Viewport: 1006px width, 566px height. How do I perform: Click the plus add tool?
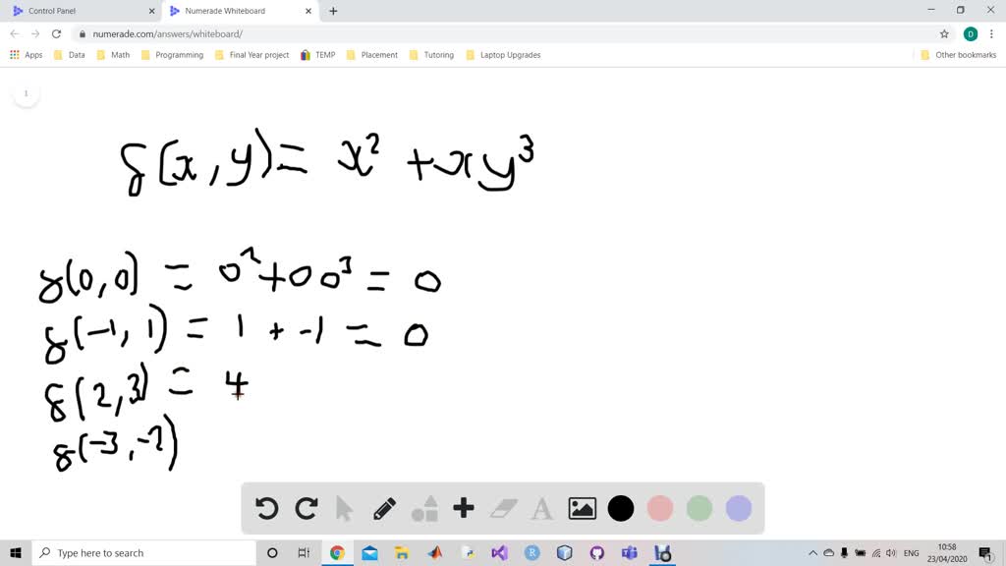click(464, 508)
